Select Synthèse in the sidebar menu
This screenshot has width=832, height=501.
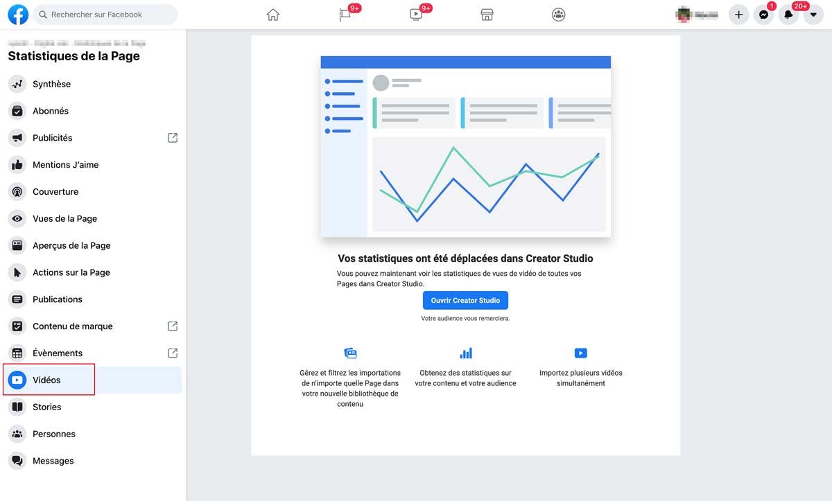coord(93,84)
